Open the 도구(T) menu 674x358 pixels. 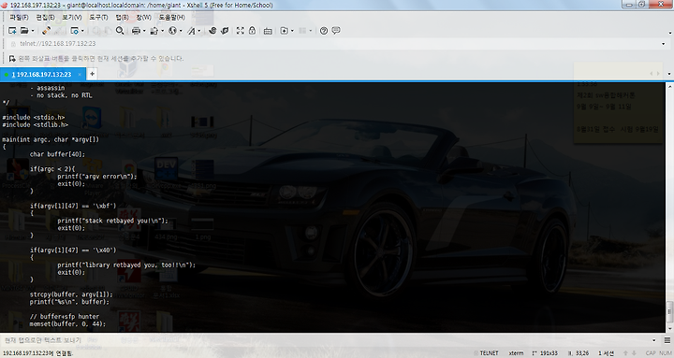pyautogui.click(x=98, y=17)
